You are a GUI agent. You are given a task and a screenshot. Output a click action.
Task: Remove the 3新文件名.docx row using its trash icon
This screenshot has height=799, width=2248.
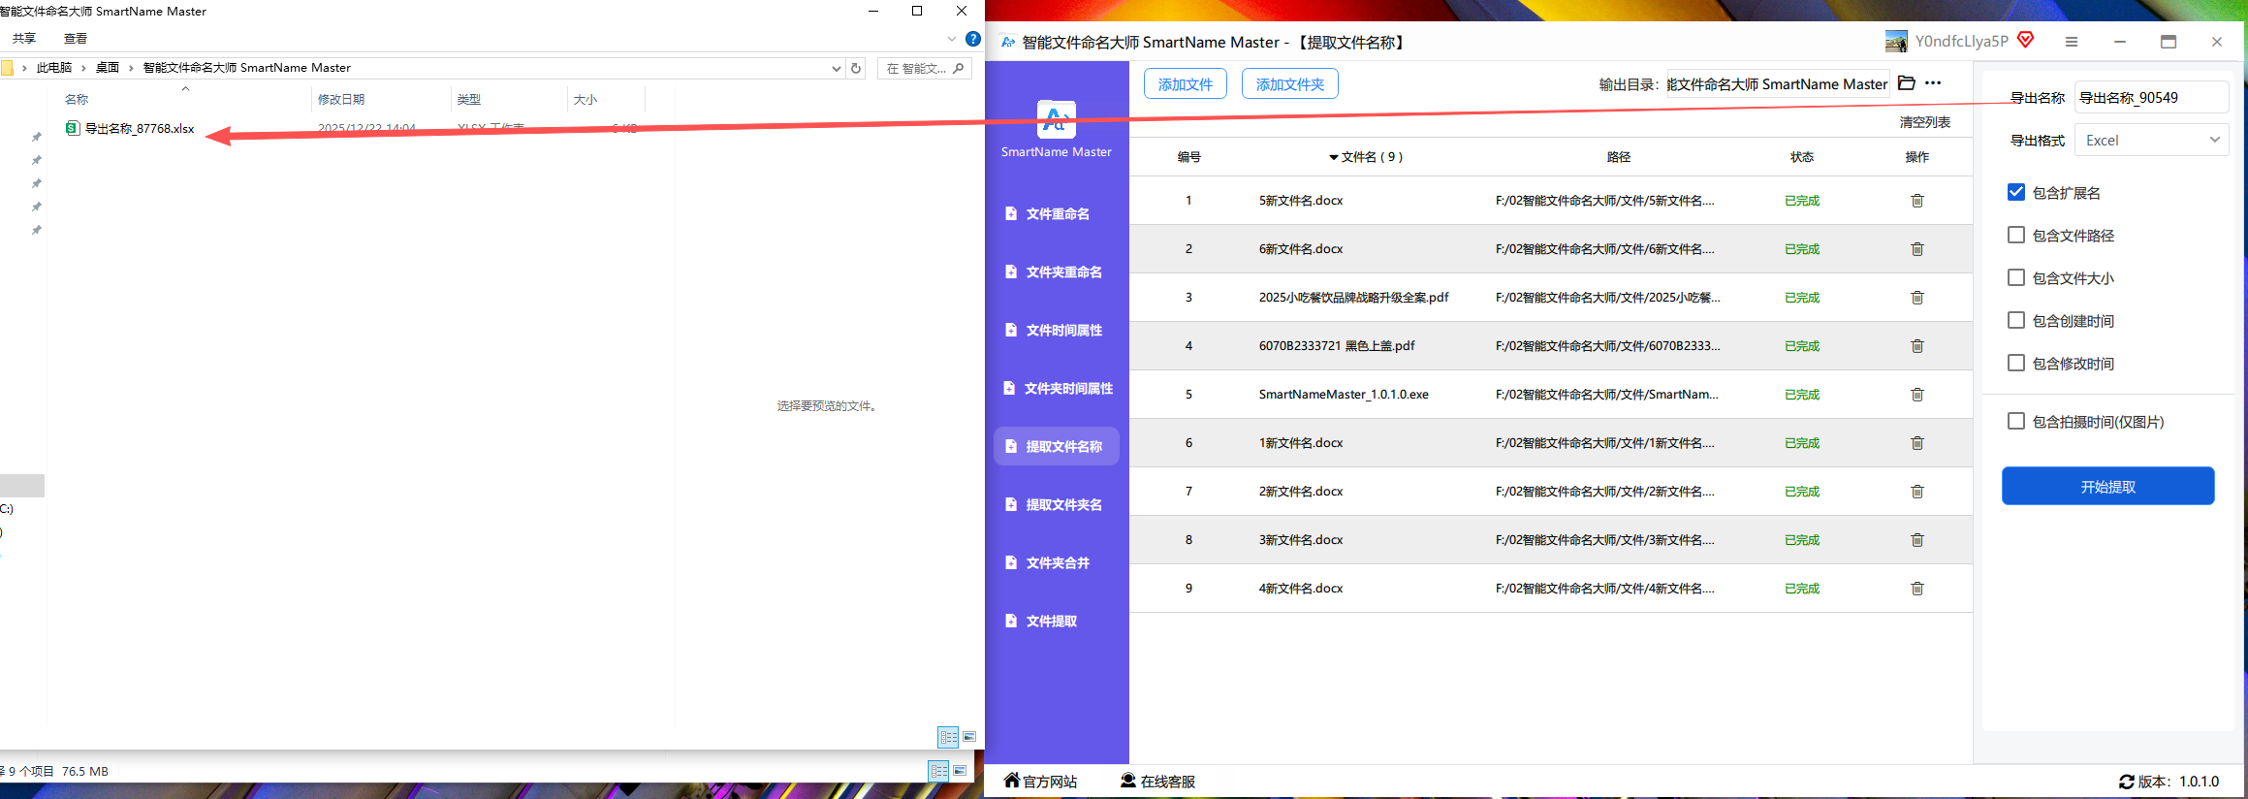click(x=1916, y=540)
